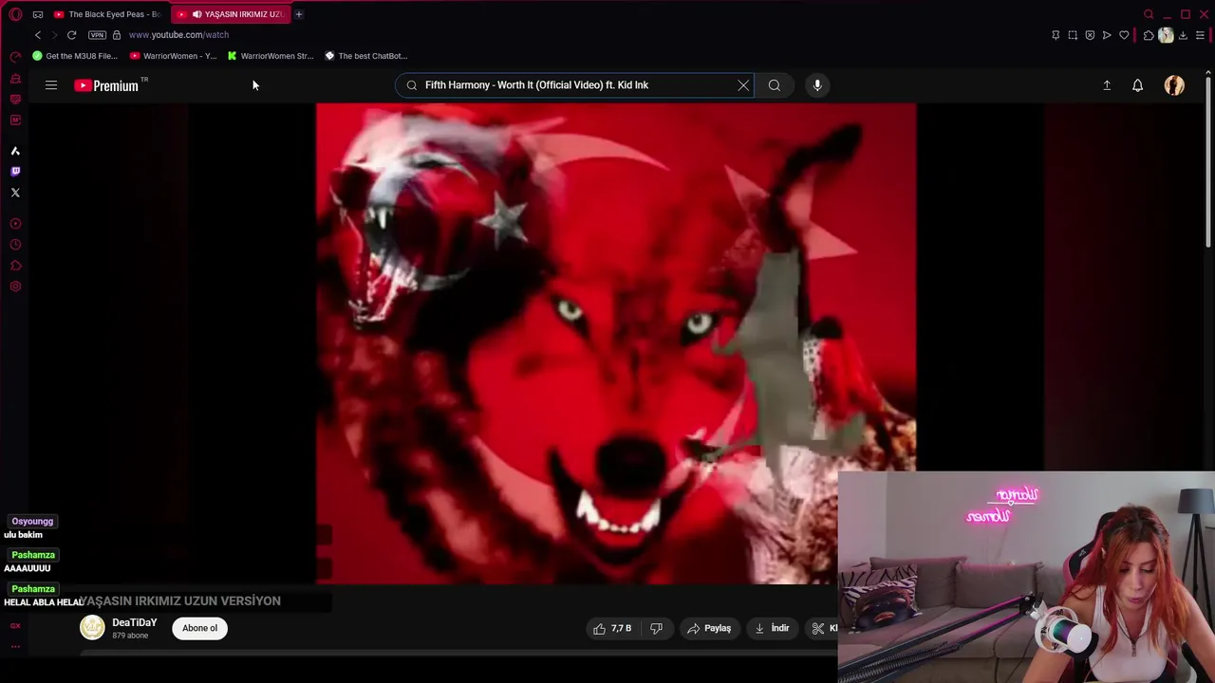Search tabs using the title bar magnifier
1215x683 pixels.
(1149, 14)
